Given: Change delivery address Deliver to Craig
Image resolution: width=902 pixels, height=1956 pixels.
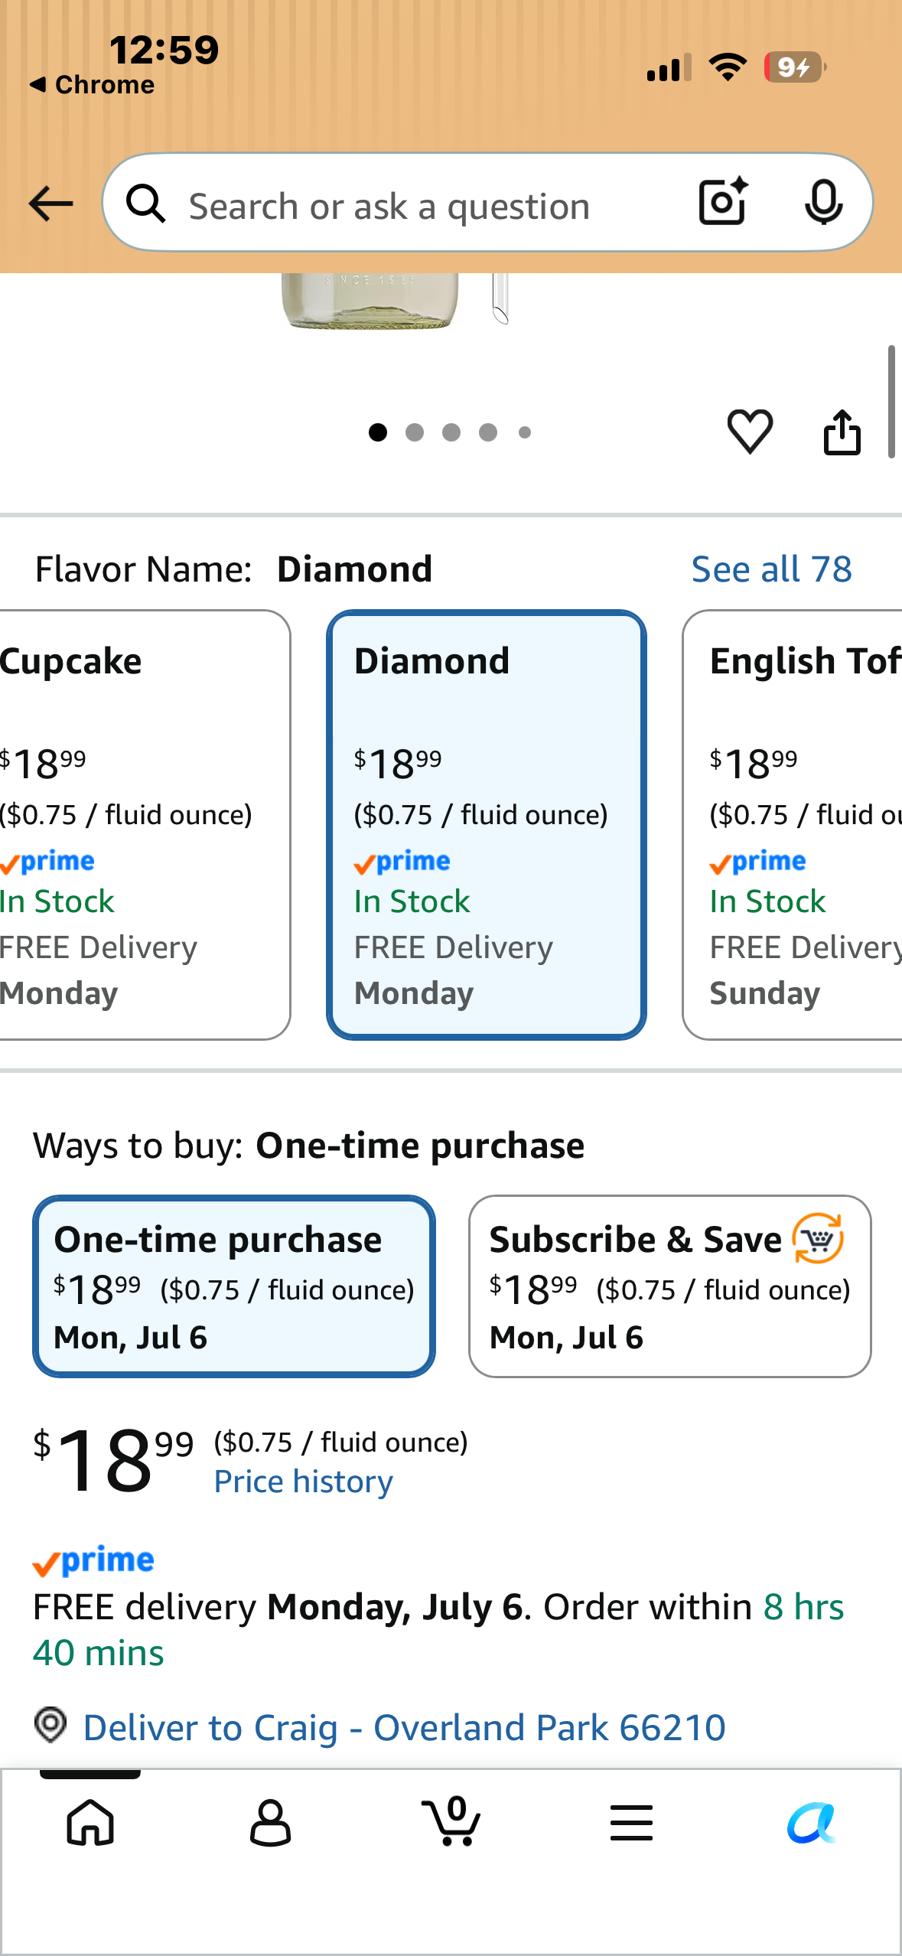Looking at the screenshot, I should tap(404, 1727).
